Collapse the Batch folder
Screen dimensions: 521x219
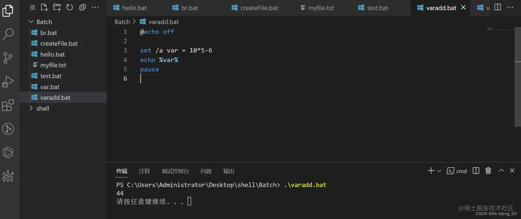(63, 22)
